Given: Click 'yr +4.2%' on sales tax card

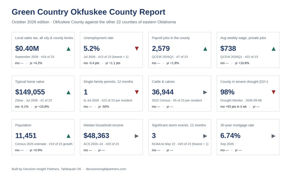Looking at the screenshot, I should click(x=36, y=63).
